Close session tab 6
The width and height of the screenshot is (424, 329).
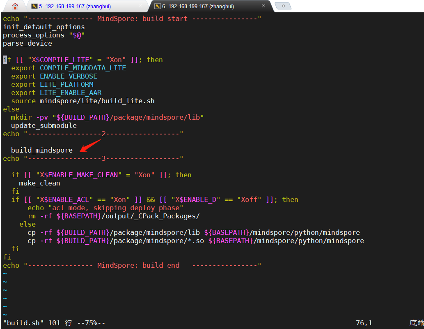point(264,6)
